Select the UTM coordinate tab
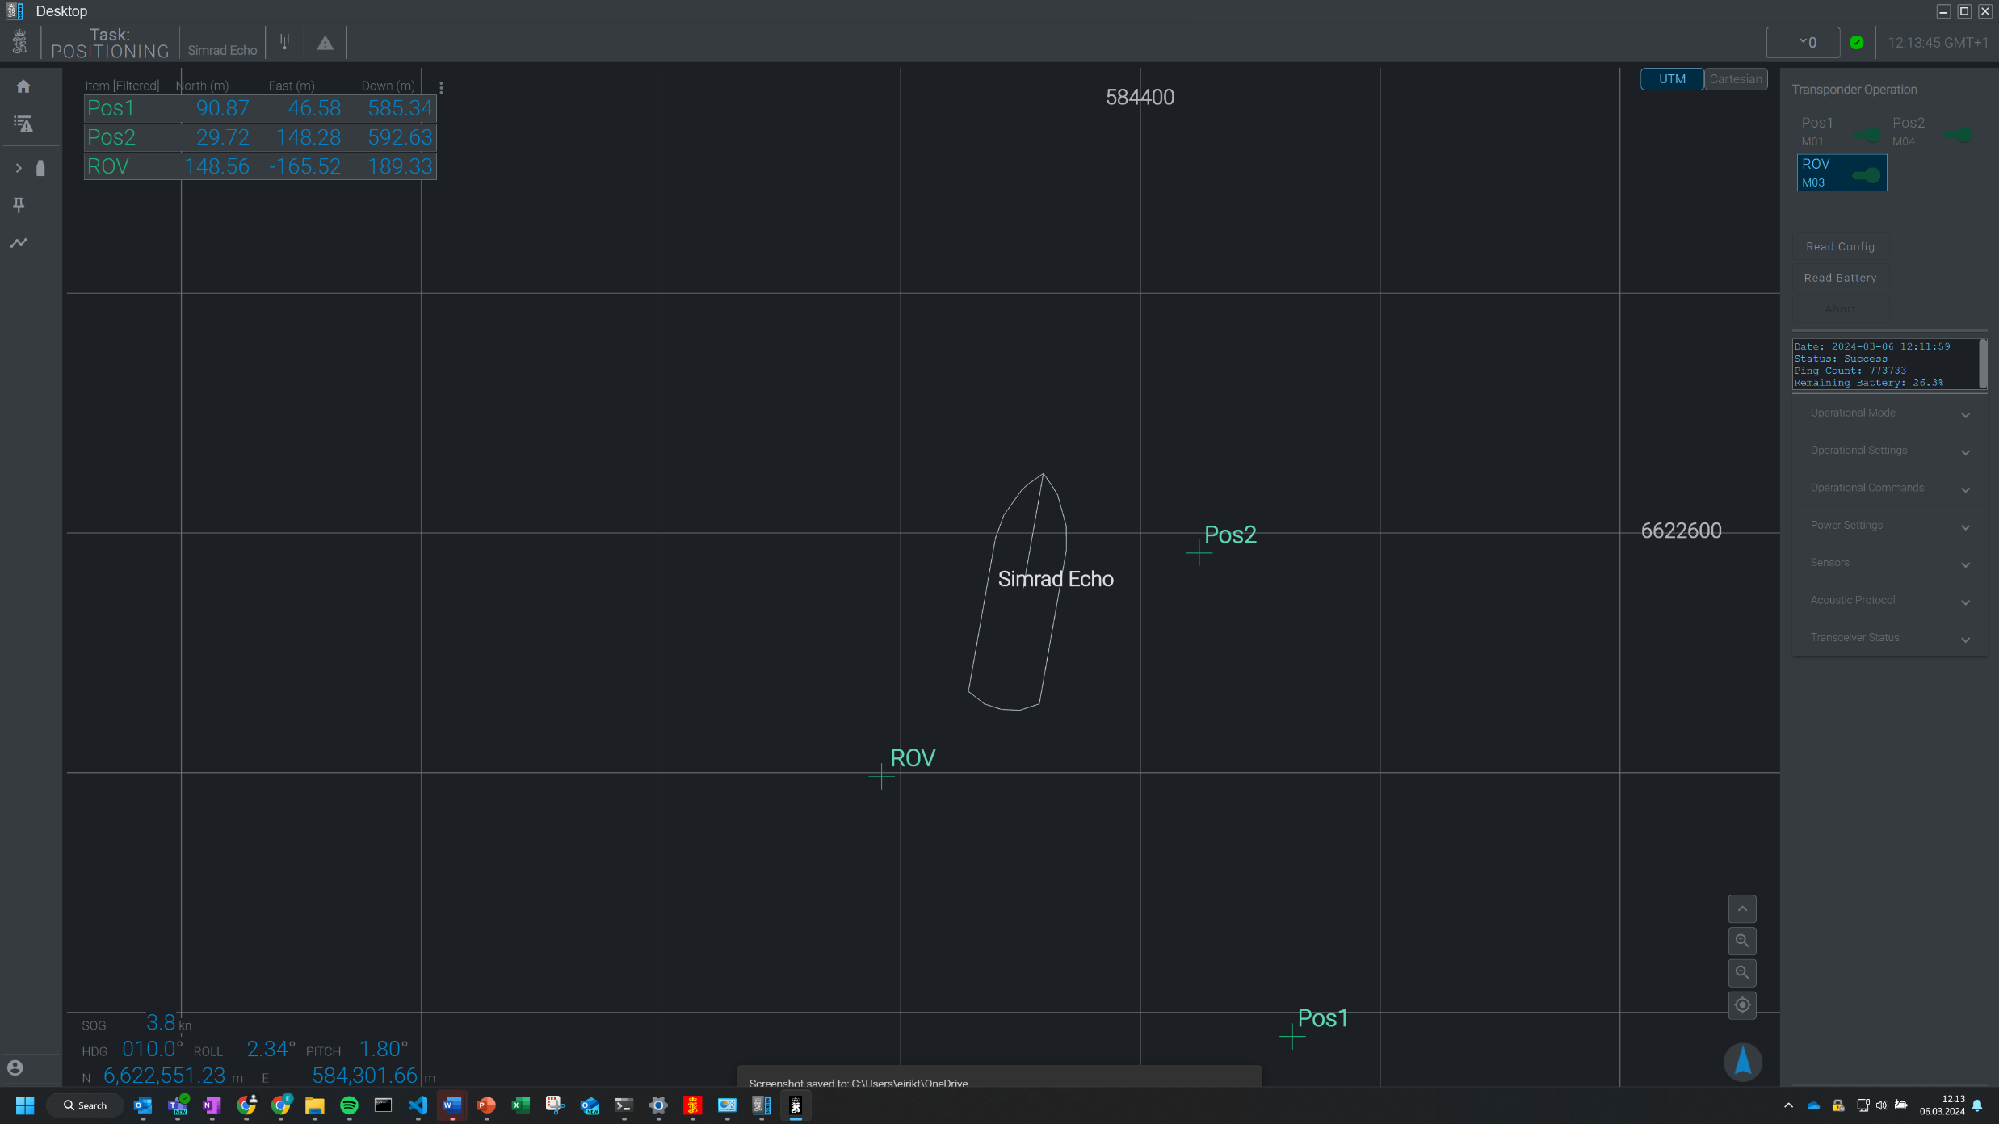Screen dimensions: 1999x1124 coord(1671,79)
